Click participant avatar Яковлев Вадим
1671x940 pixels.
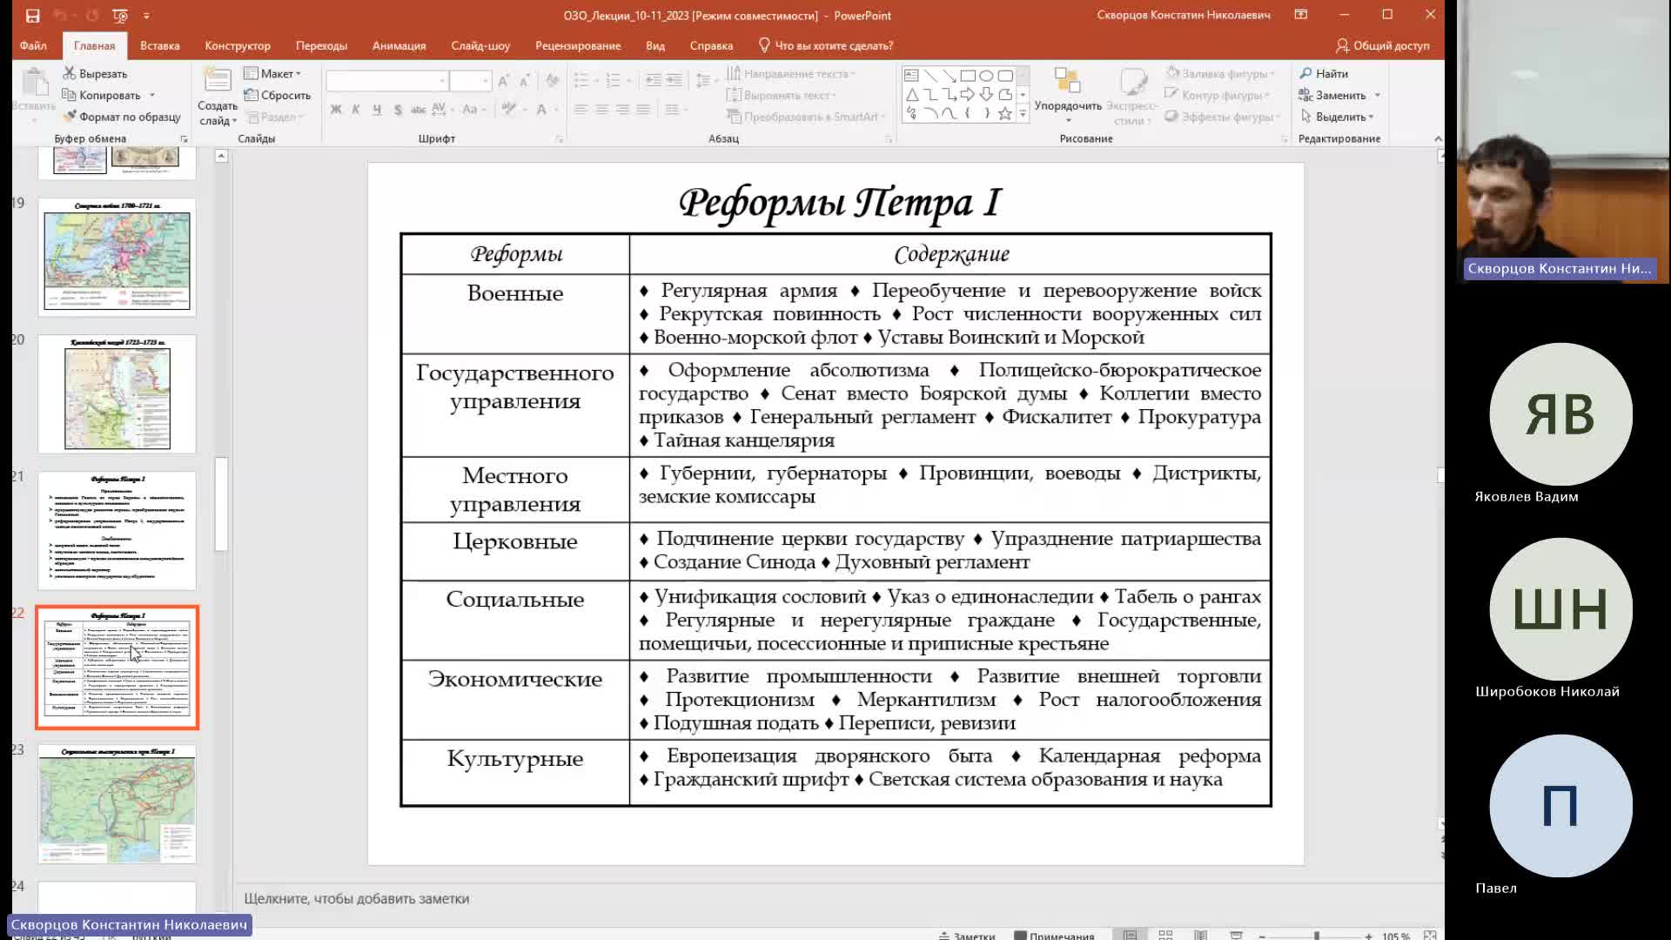(x=1560, y=414)
